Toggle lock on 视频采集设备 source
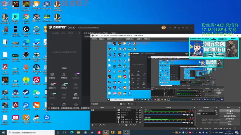Viewport: 241px width, 135px height. click(x=140, y=110)
